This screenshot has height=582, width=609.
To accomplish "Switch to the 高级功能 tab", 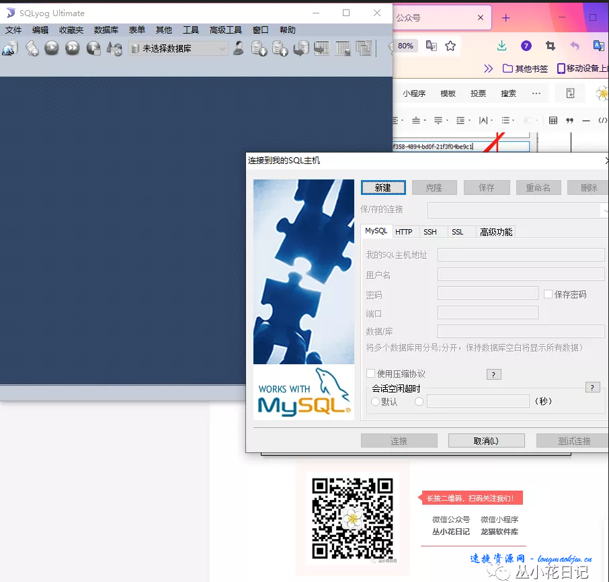I will coord(496,232).
